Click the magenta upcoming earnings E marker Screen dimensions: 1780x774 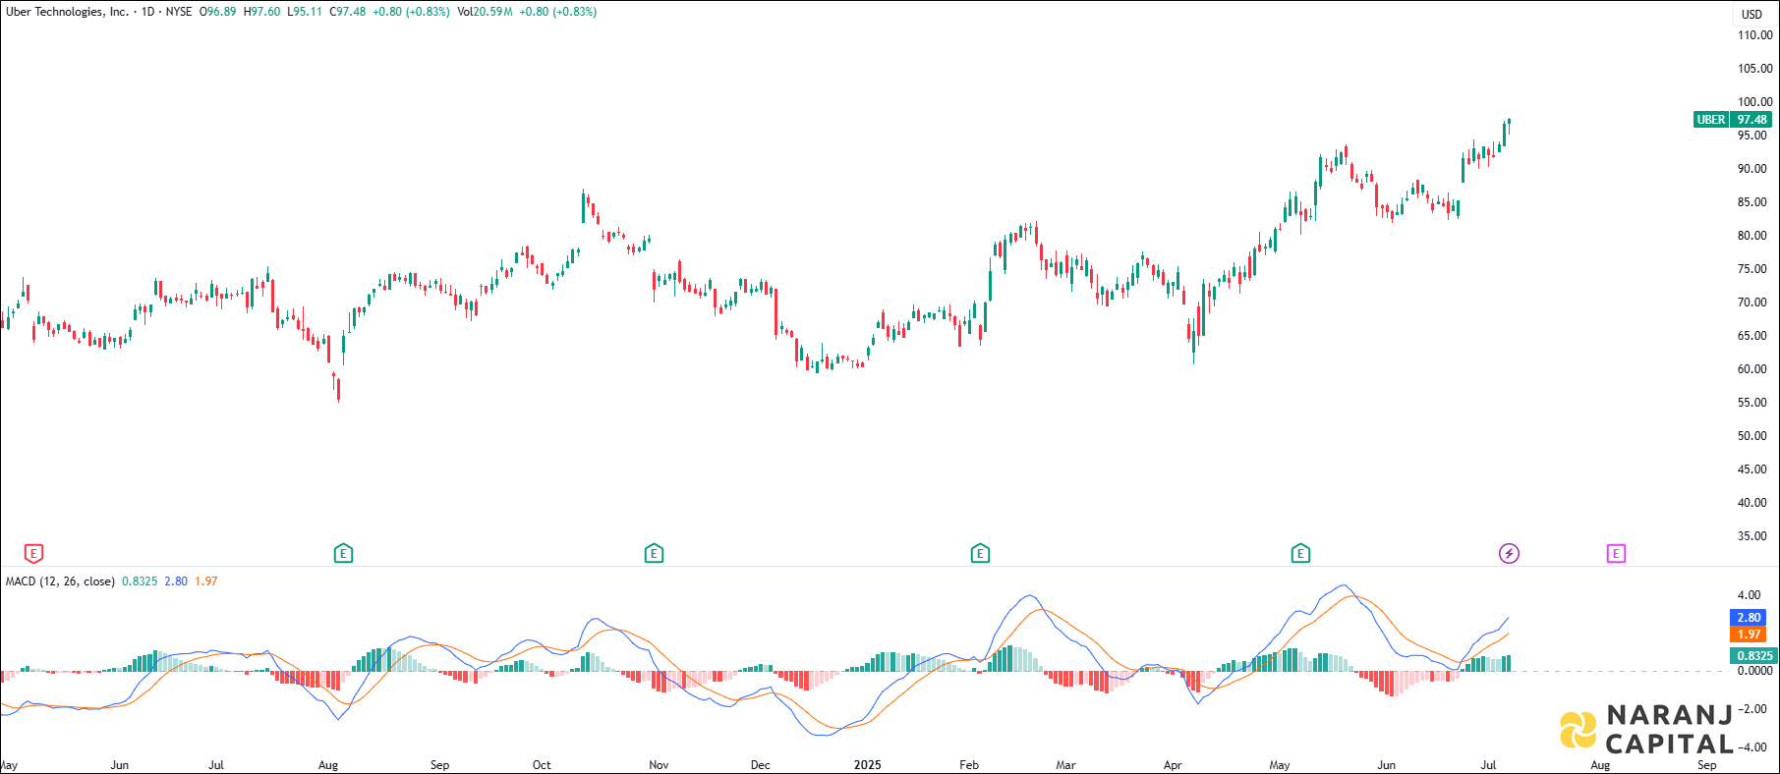point(1616,554)
